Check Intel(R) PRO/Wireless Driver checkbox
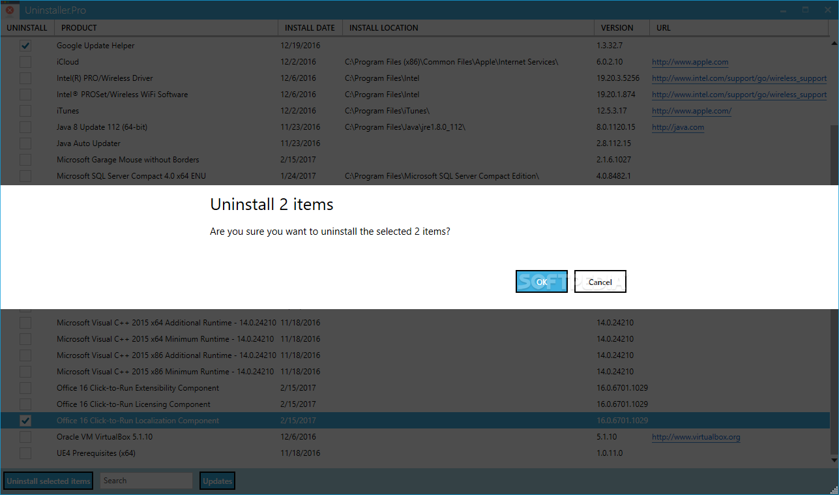The height and width of the screenshot is (495, 839). pos(25,78)
